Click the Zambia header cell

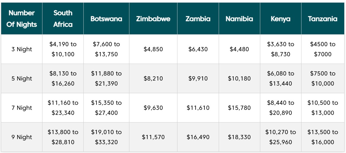(x=198, y=19)
